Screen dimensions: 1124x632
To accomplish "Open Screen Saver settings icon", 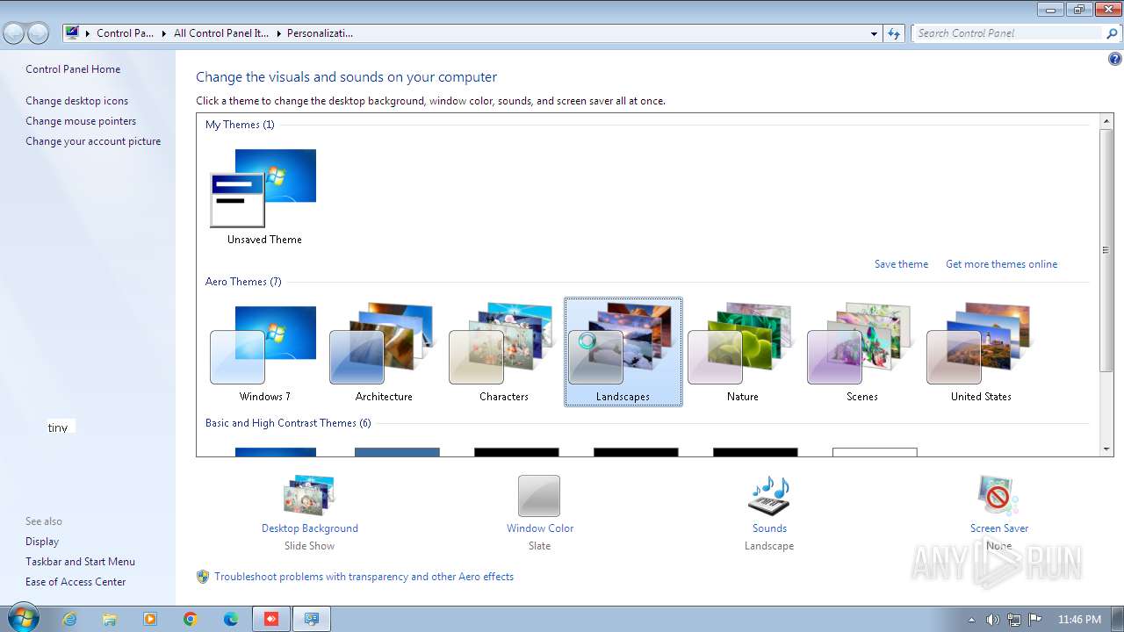I will [x=998, y=495].
